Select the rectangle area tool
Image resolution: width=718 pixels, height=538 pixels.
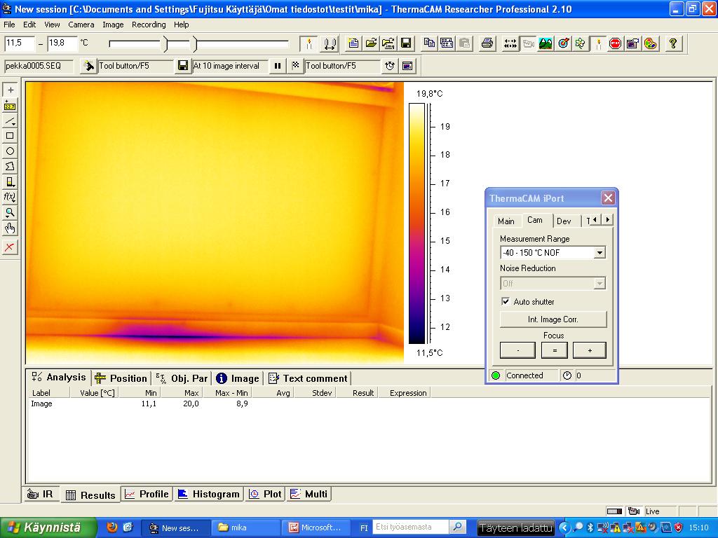pos(10,136)
